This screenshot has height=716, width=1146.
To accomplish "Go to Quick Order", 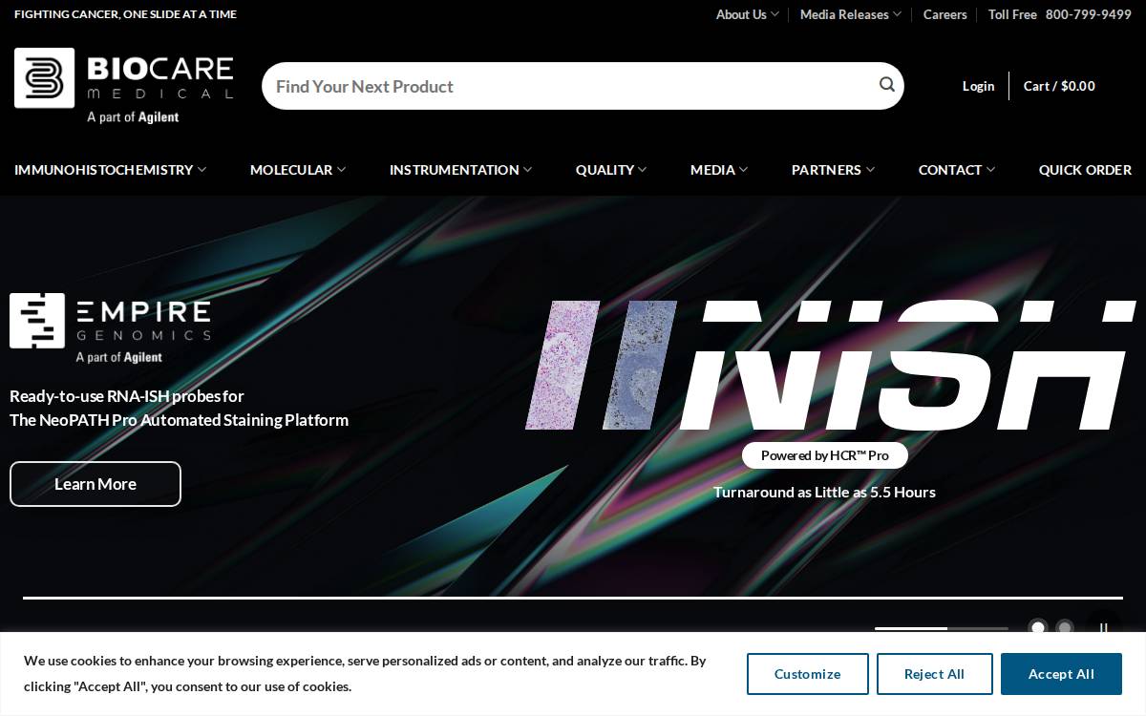I will tap(1085, 170).
